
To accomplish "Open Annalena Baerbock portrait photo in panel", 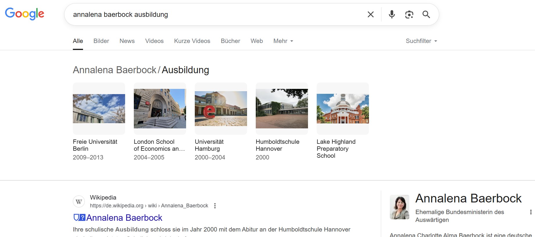I will click(399, 207).
